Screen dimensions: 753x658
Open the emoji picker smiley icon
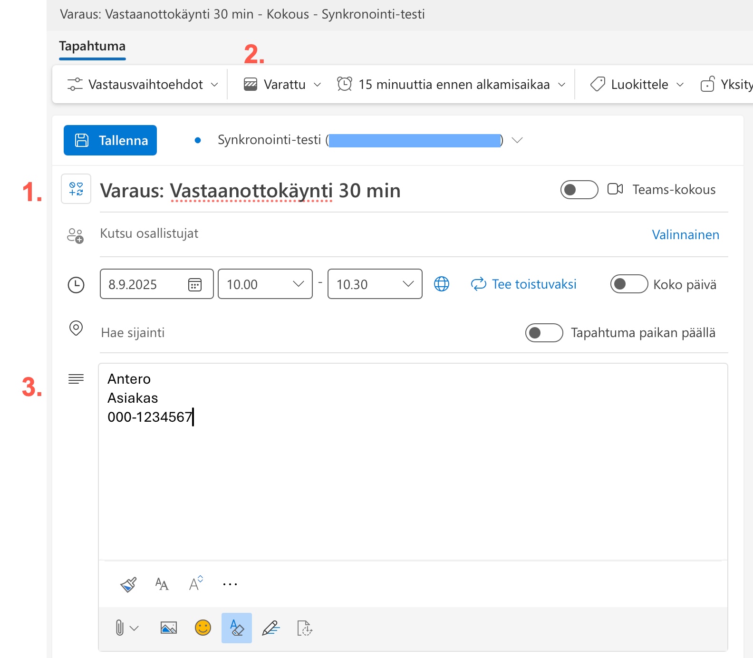[x=203, y=628]
